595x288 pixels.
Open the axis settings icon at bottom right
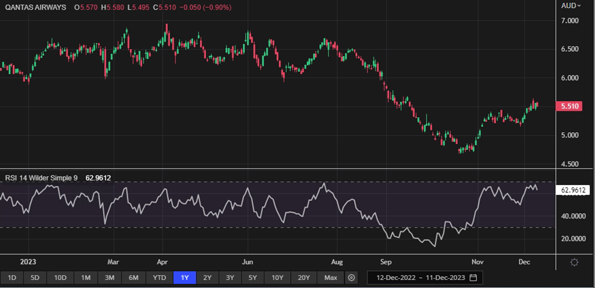[574, 262]
